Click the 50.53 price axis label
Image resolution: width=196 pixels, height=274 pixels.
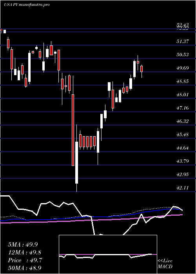183,55
